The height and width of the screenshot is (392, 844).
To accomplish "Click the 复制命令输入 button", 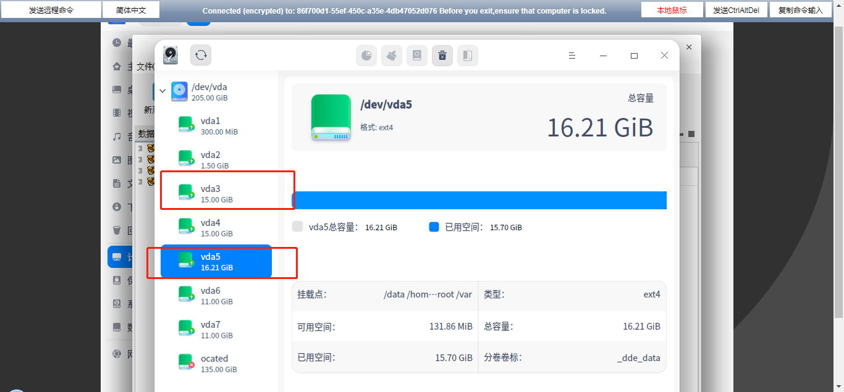I will (800, 10).
